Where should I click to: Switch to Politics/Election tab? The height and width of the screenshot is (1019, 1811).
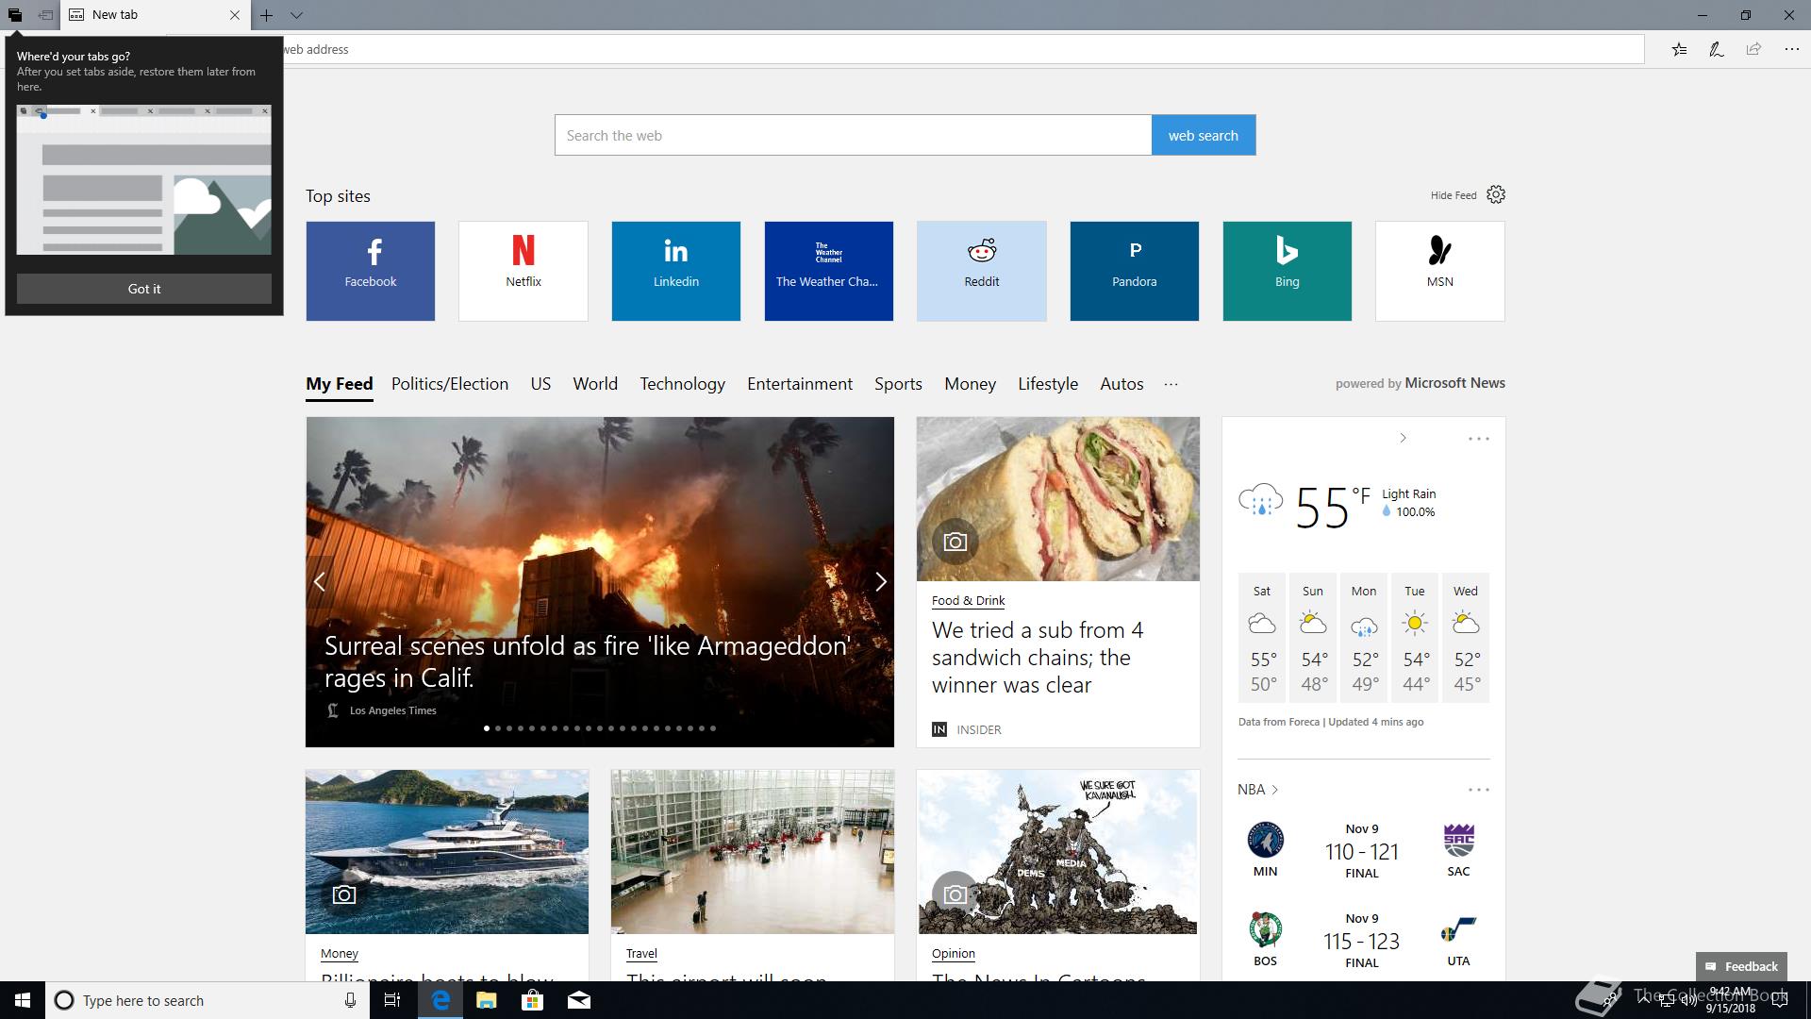point(450,384)
